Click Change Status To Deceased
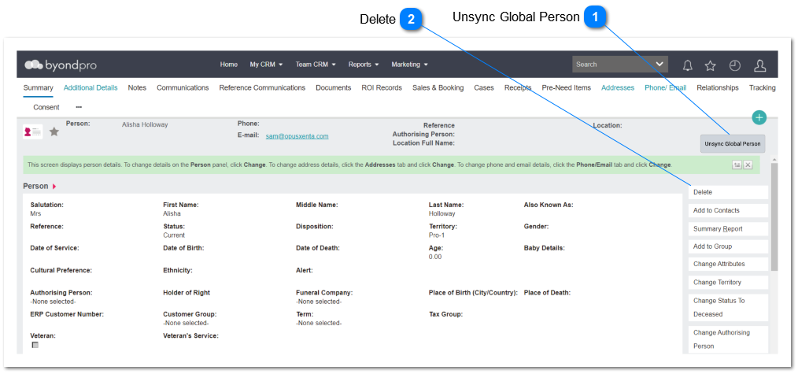Viewport: 798px width, 374px height. click(x=728, y=307)
